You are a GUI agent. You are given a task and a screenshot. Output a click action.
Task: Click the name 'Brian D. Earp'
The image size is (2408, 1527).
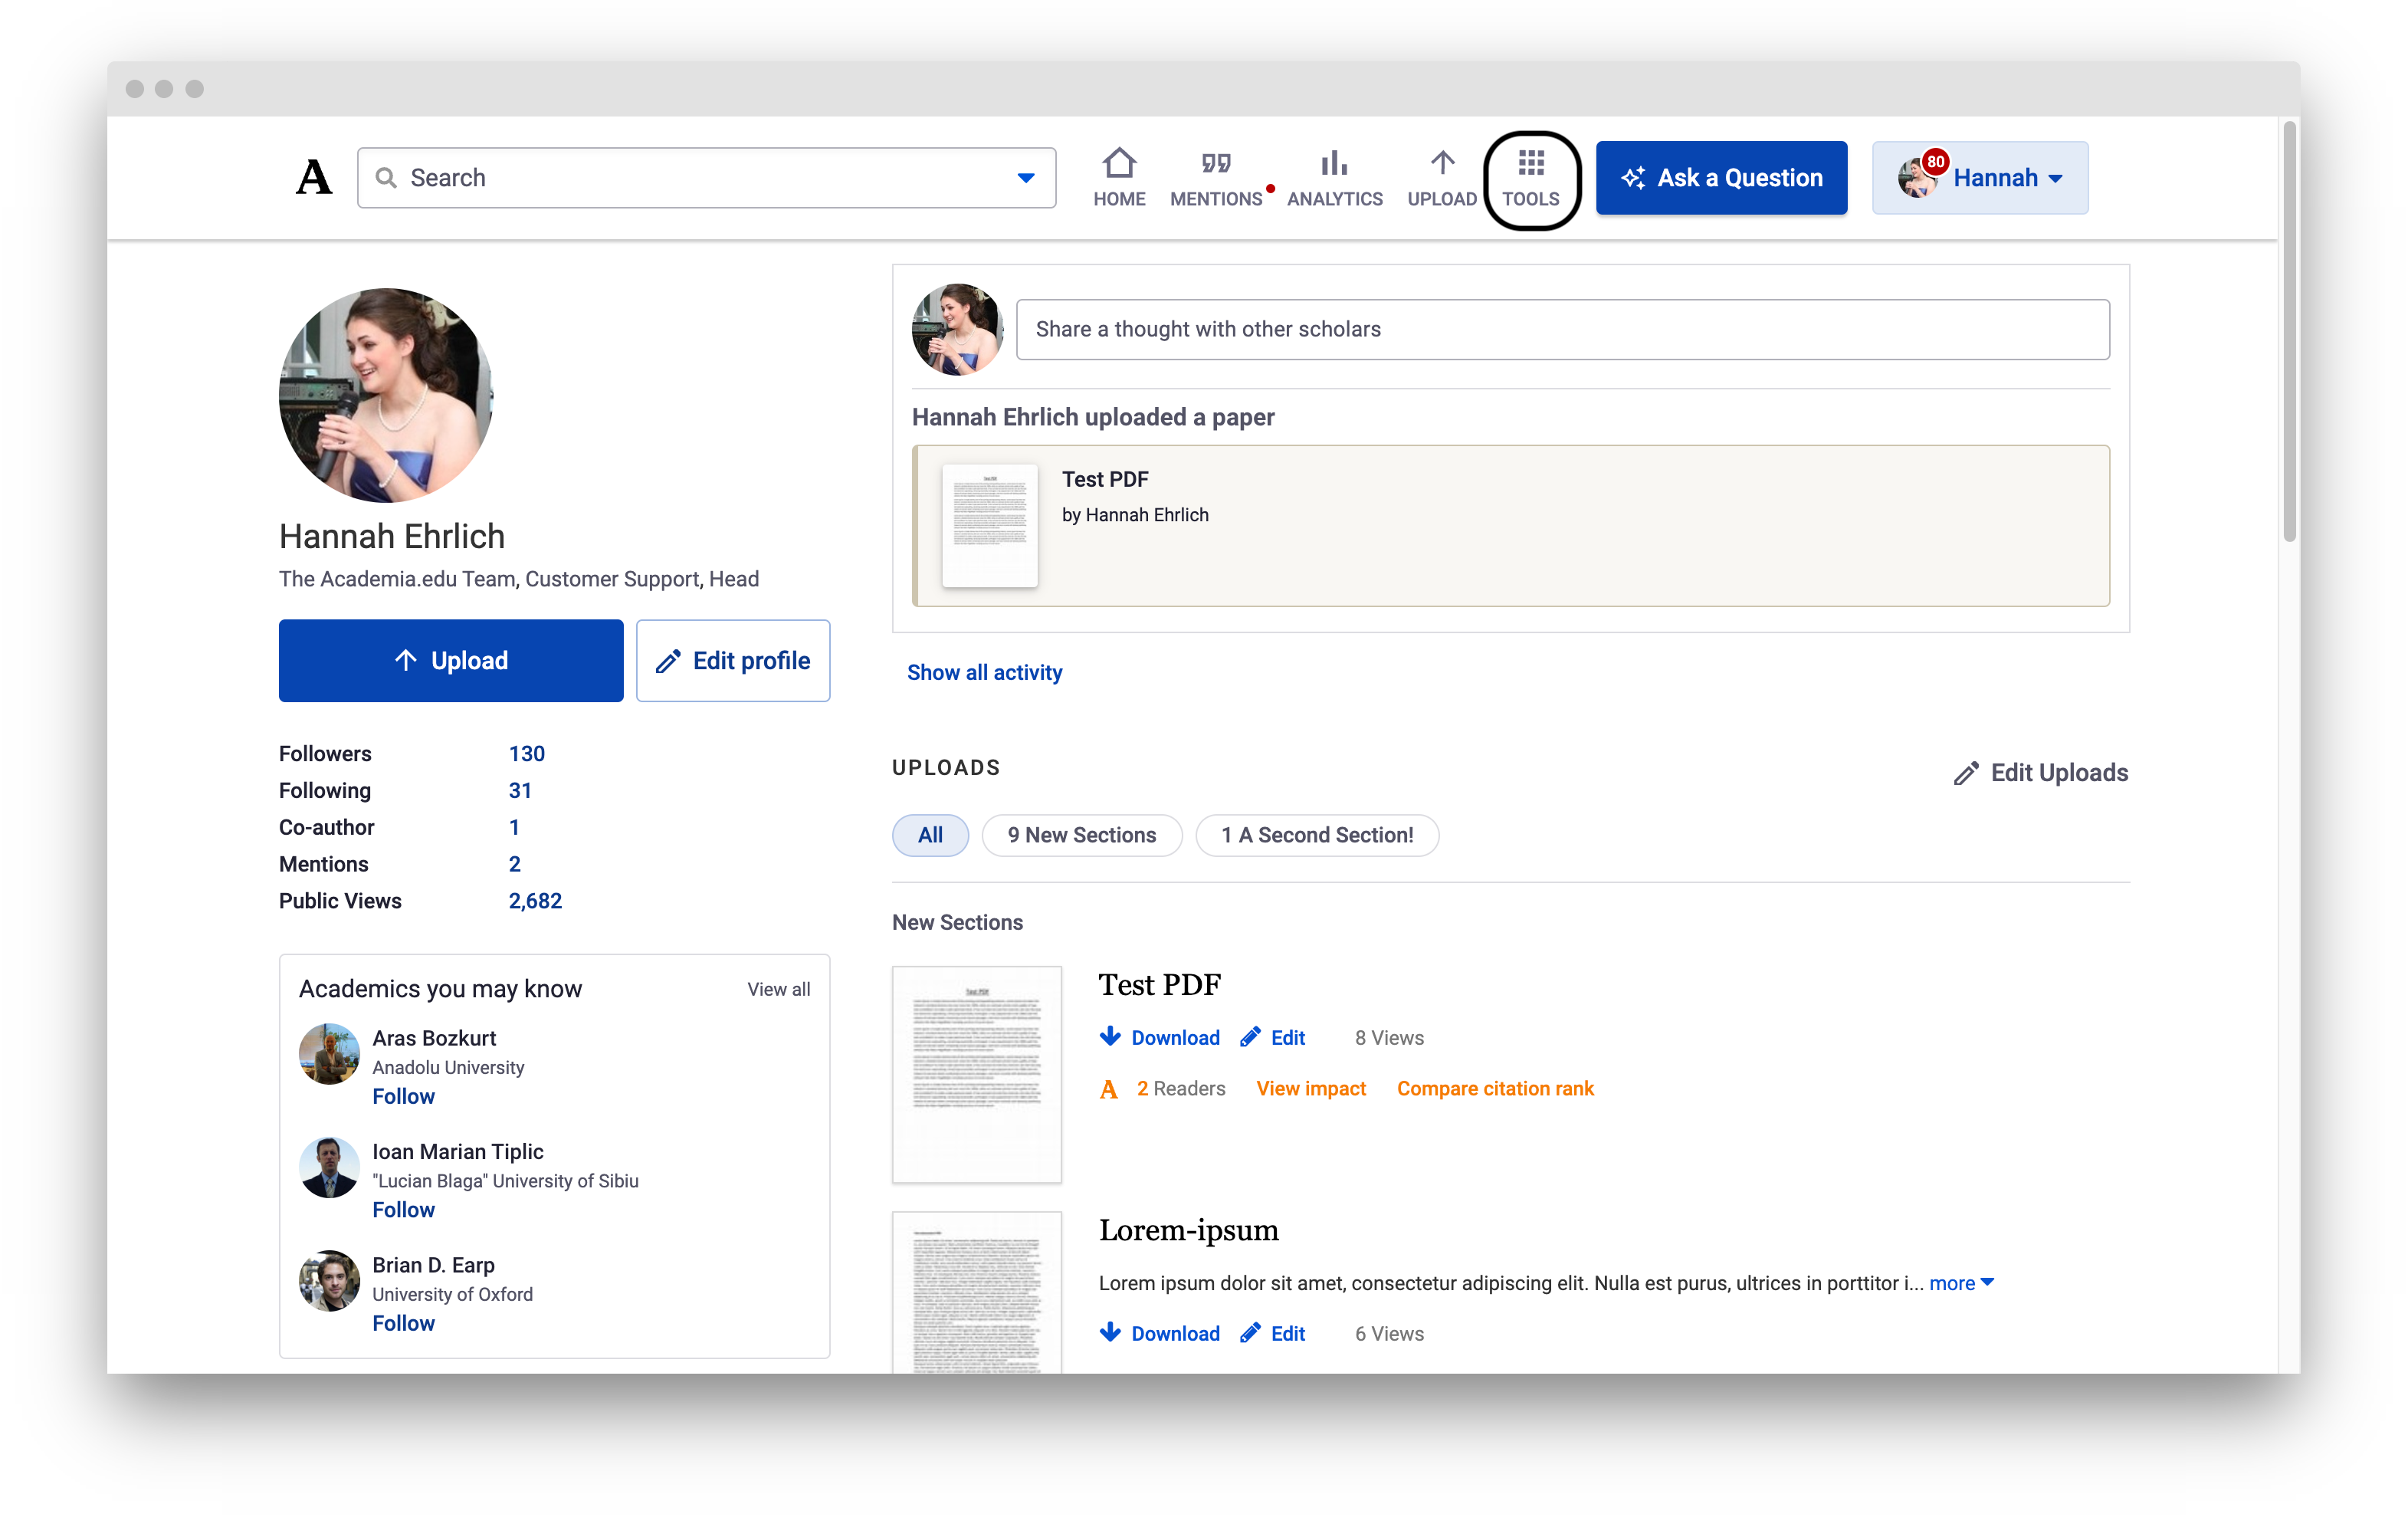[x=433, y=1266]
